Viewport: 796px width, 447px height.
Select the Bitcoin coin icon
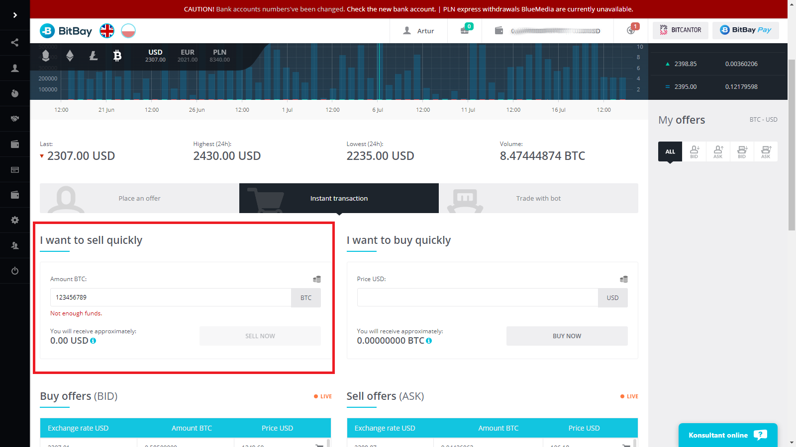click(117, 56)
